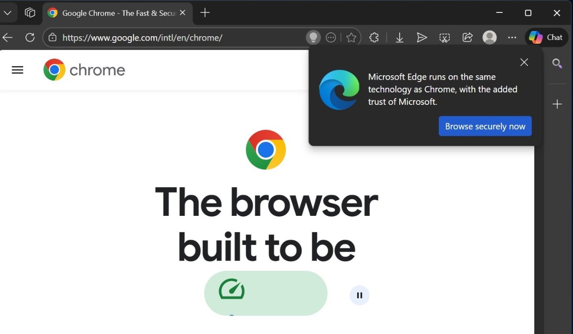Click the Extensions puzzle piece icon
This screenshot has height=334, width=573.
(374, 38)
